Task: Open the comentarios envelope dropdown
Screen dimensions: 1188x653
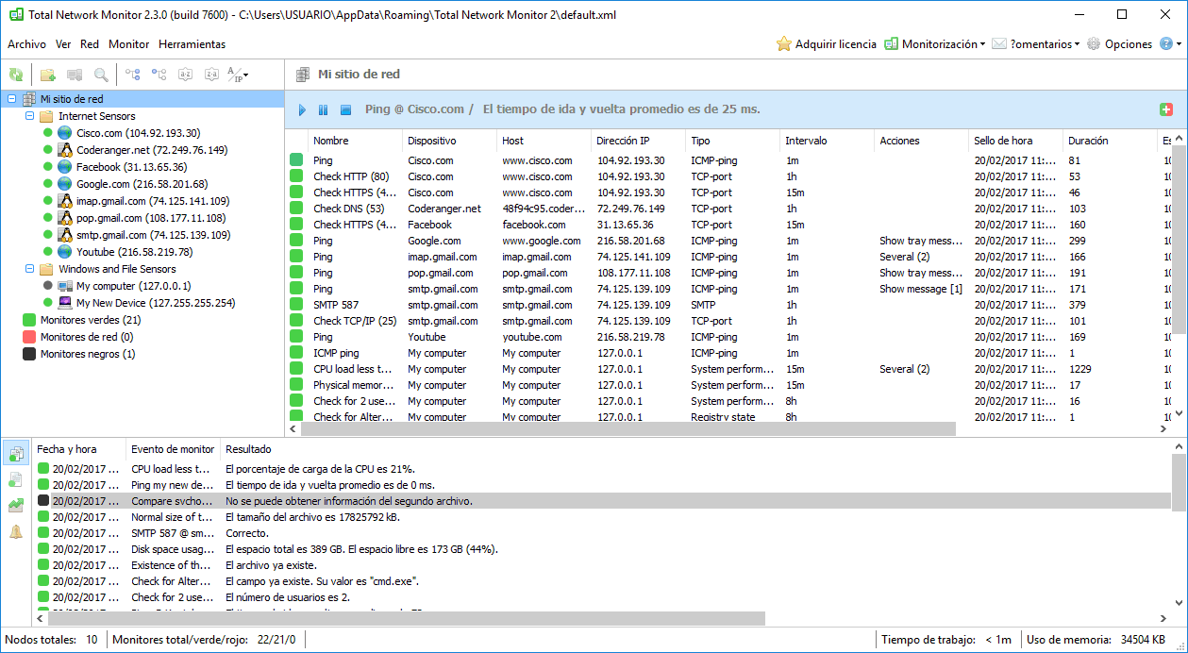Action: pos(1035,44)
